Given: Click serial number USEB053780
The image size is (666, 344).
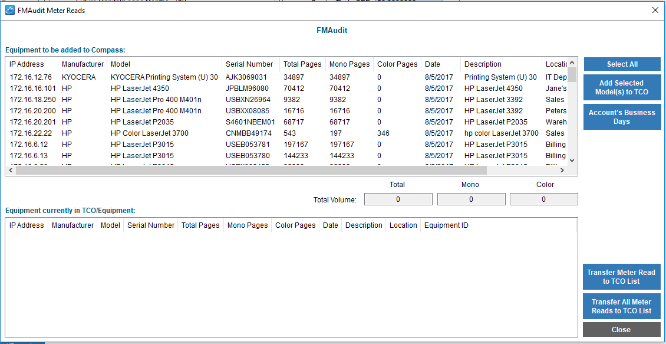Looking at the screenshot, I should [248, 156].
